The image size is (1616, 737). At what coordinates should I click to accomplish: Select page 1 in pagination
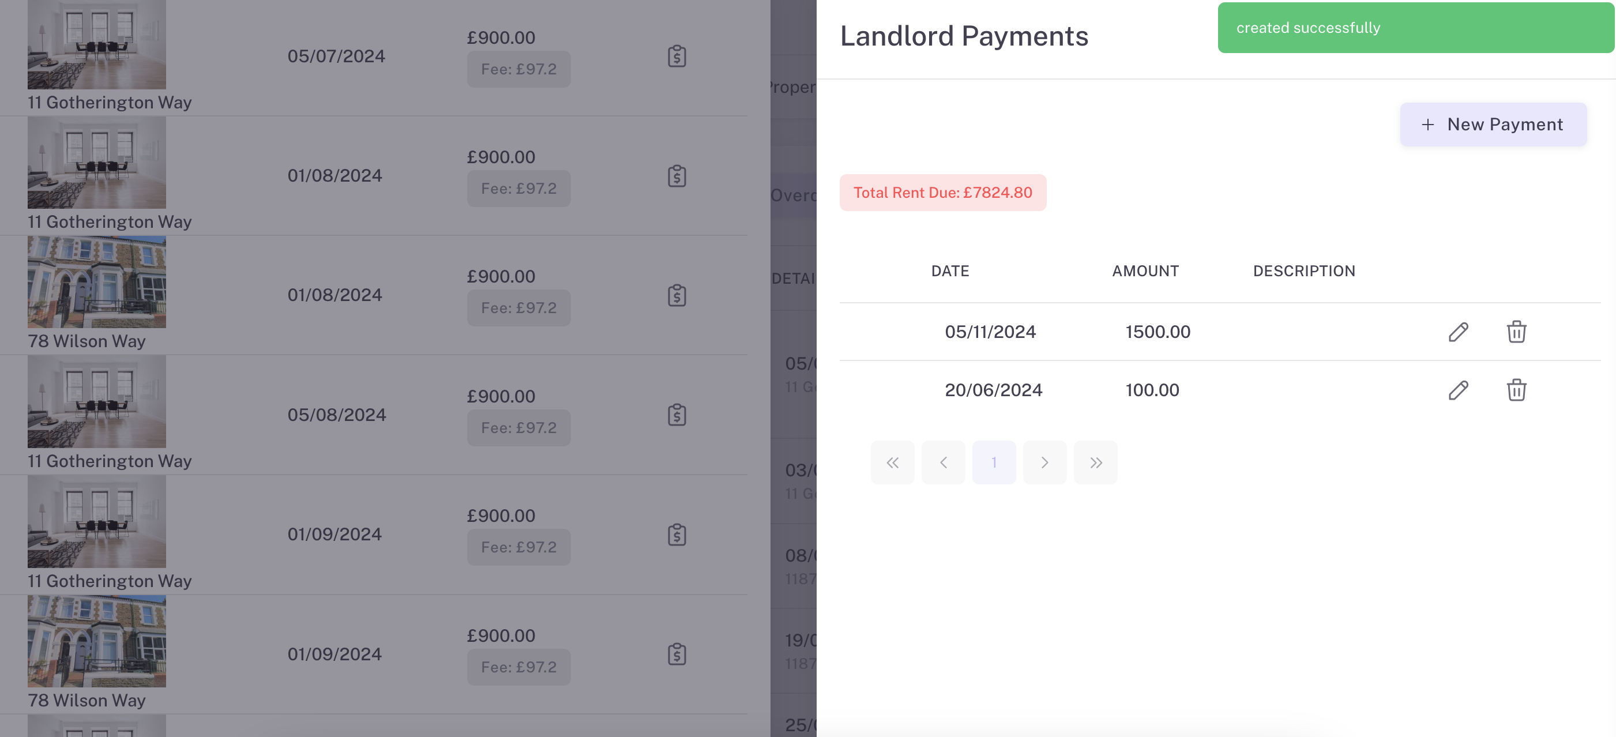994,463
